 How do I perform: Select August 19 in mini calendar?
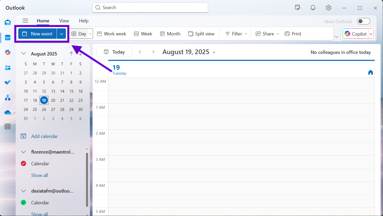(44, 100)
